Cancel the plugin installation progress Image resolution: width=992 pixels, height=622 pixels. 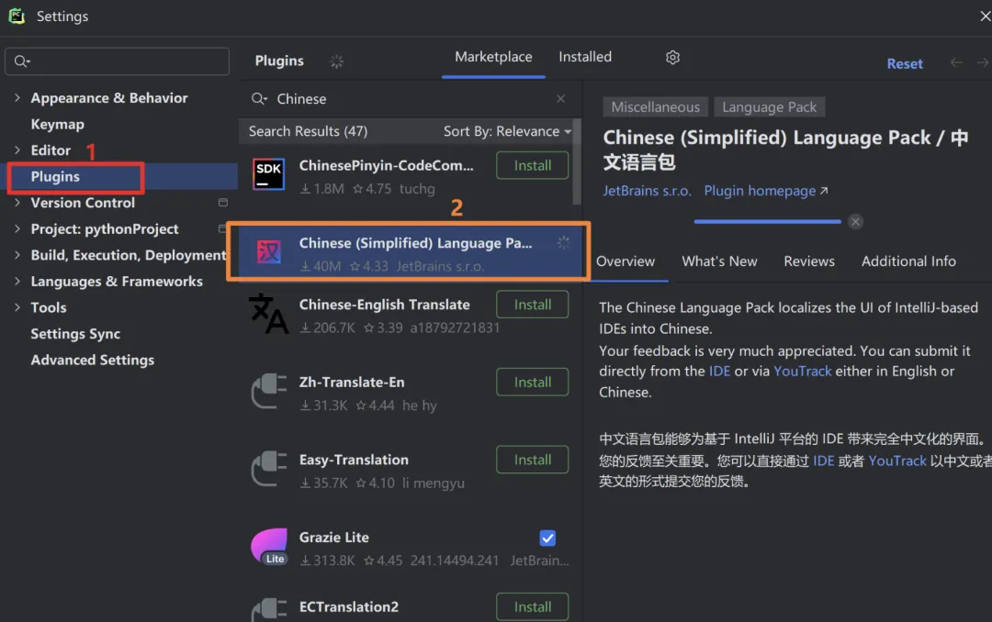[855, 222]
